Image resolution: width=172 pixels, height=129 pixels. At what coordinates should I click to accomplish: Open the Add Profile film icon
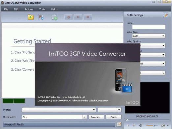pos(41,17)
